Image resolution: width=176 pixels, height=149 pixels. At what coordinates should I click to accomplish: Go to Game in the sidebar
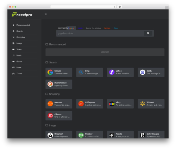(x=19, y=62)
